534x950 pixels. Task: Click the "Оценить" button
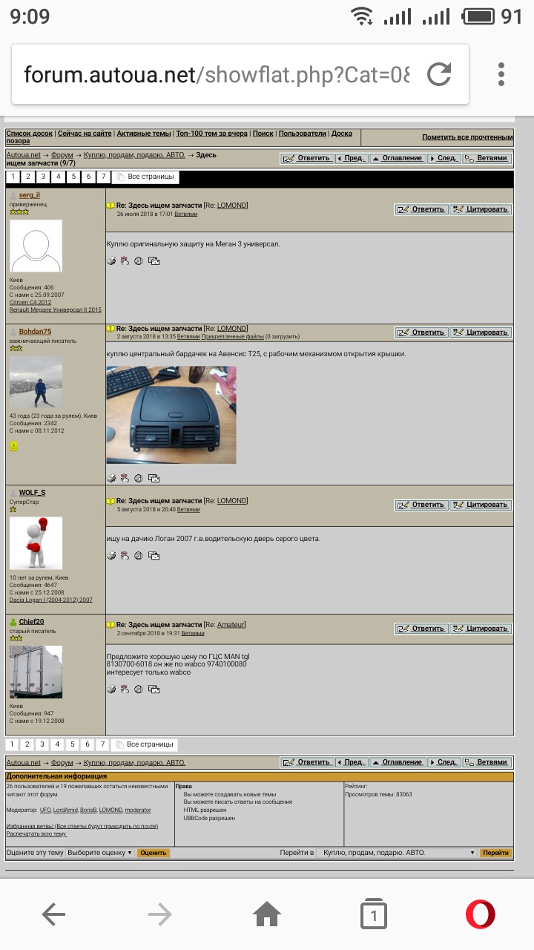point(154,853)
